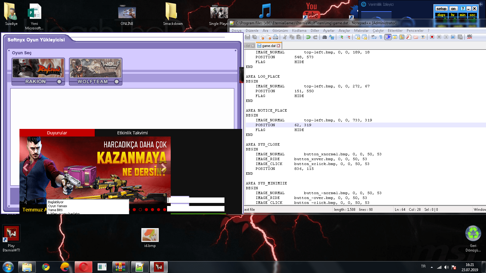Image resolution: width=486 pixels, height=273 pixels.
Task: Stop macro recording in Notepad++ toolbar
Action: [439, 37]
